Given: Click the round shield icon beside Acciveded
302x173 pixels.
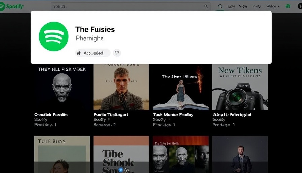Looking at the screenshot, I should pyautogui.click(x=117, y=53).
